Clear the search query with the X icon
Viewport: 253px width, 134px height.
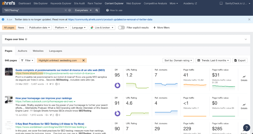point(66,10)
